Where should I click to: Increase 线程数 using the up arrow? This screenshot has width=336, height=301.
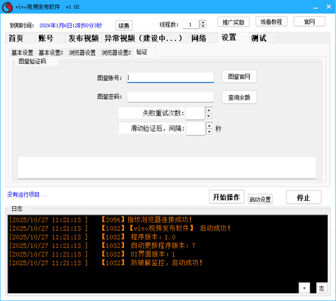[x=203, y=22]
